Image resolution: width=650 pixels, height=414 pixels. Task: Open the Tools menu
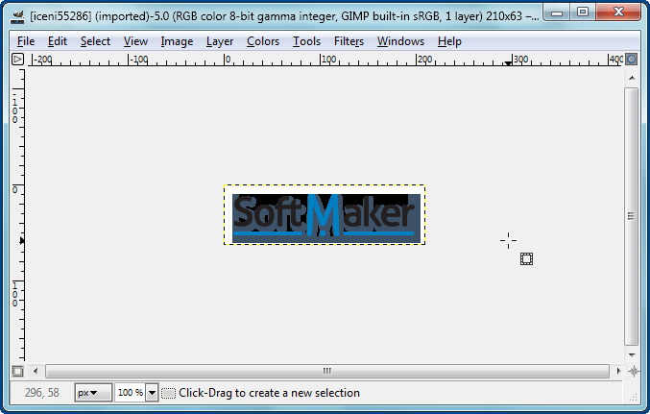click(306, 41)
